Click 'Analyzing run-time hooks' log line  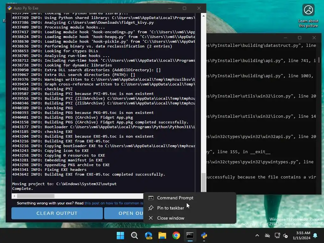click(61, 56)
